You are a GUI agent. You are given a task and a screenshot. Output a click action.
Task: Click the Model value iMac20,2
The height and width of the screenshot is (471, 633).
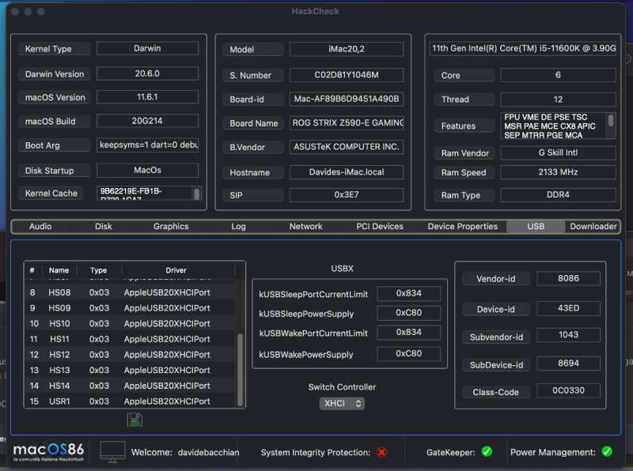[x=347, y=49]
